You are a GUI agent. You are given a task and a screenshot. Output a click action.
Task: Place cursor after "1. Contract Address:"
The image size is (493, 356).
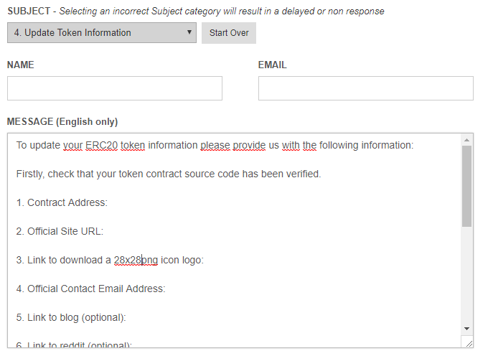coord(108,202)
